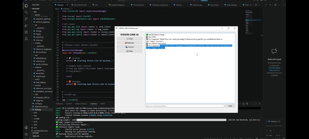309x139 pixels.
Task: Focus the medical question input field
Action: tap(185, 106)
